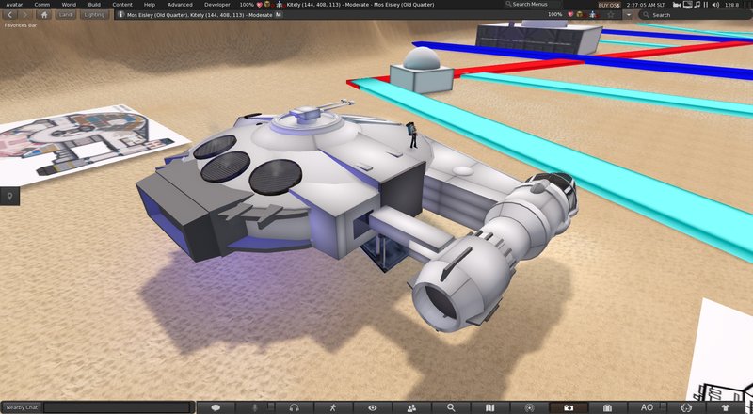
Task: Click the 128.8 frame rate value
Action: coord(732,5)
